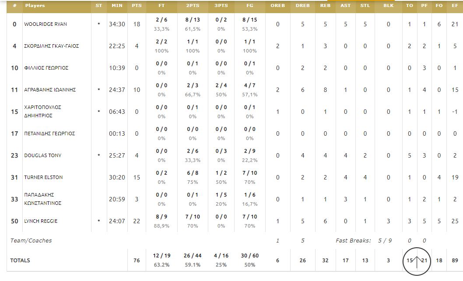The height and width of the screenshot is (281, 463).
Task: Select ΦΙΛΛΙΟΣ ΓΕΩΡΓΙΟΣ player name
Action: 46,68
